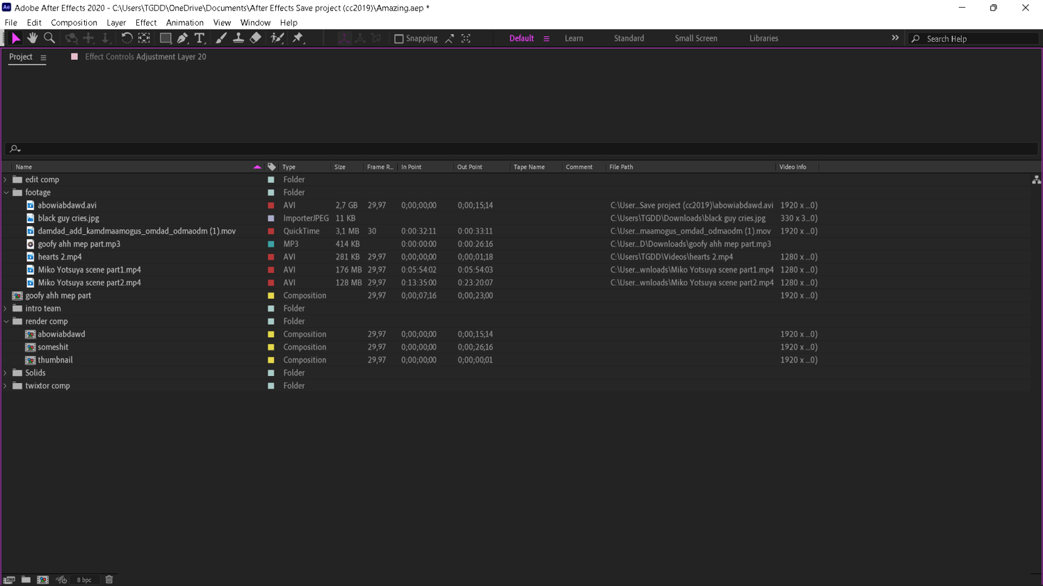This screenshot has height=586, width=1043.
Task: Switch to the Small Screen workspace
Action: pos(696,39)
